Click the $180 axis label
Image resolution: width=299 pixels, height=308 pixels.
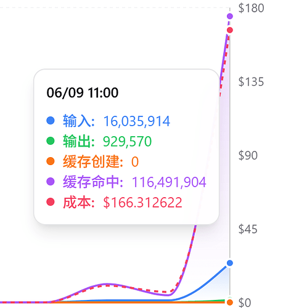point(251,8)
